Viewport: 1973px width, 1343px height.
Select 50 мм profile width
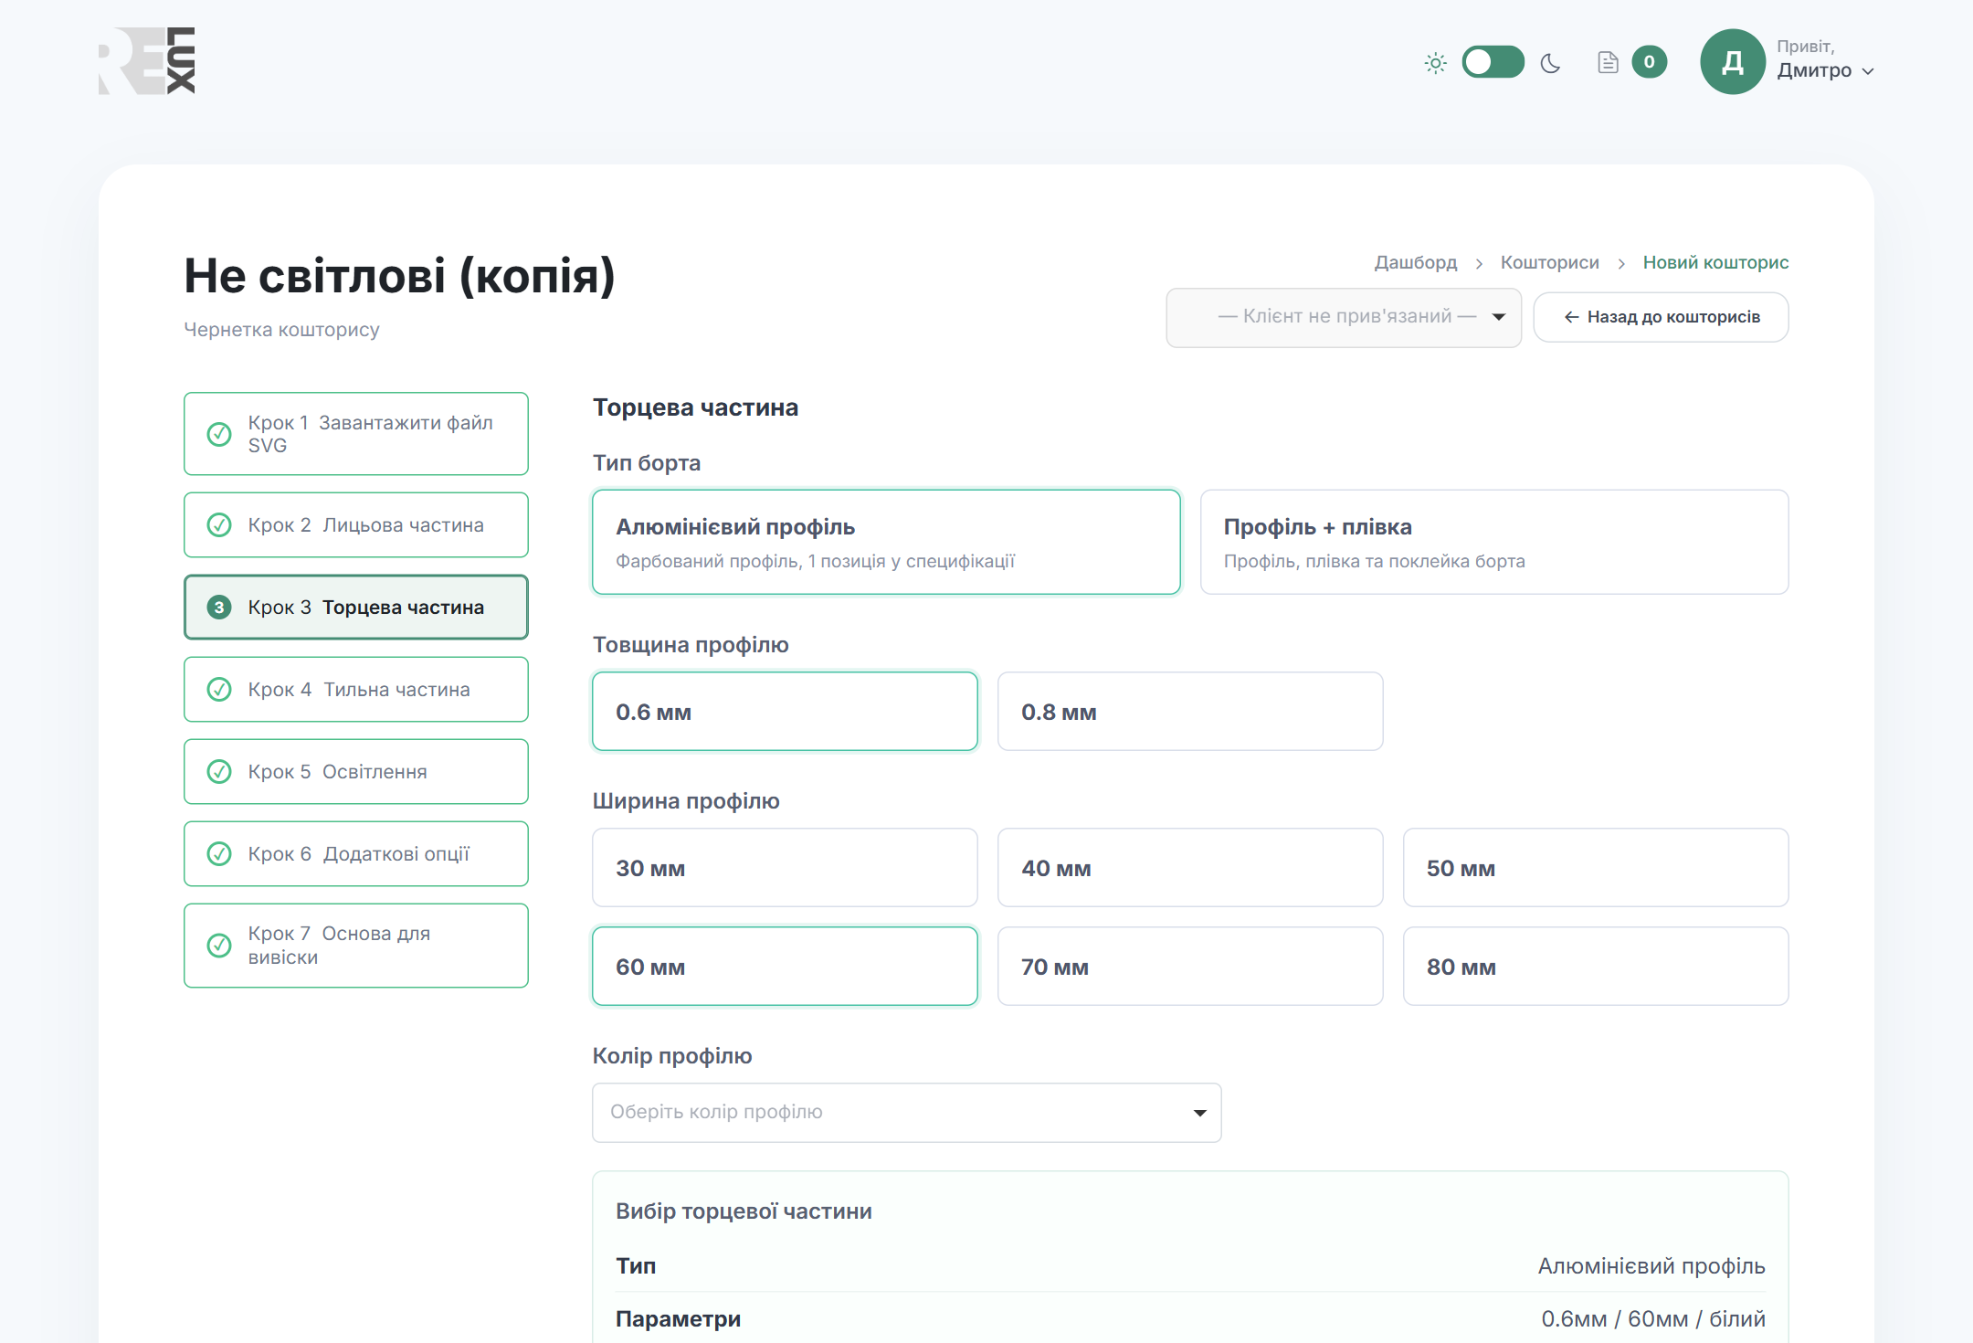(1596, 868)
